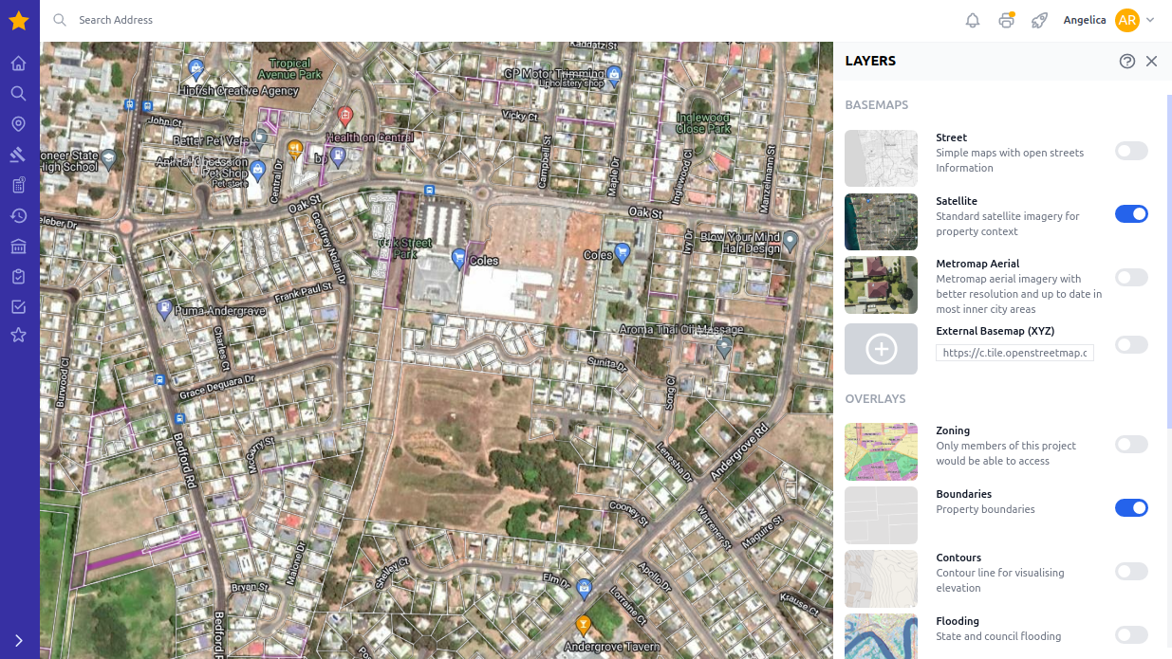Click the Zoning overlay thumbnail

(881, 451)
